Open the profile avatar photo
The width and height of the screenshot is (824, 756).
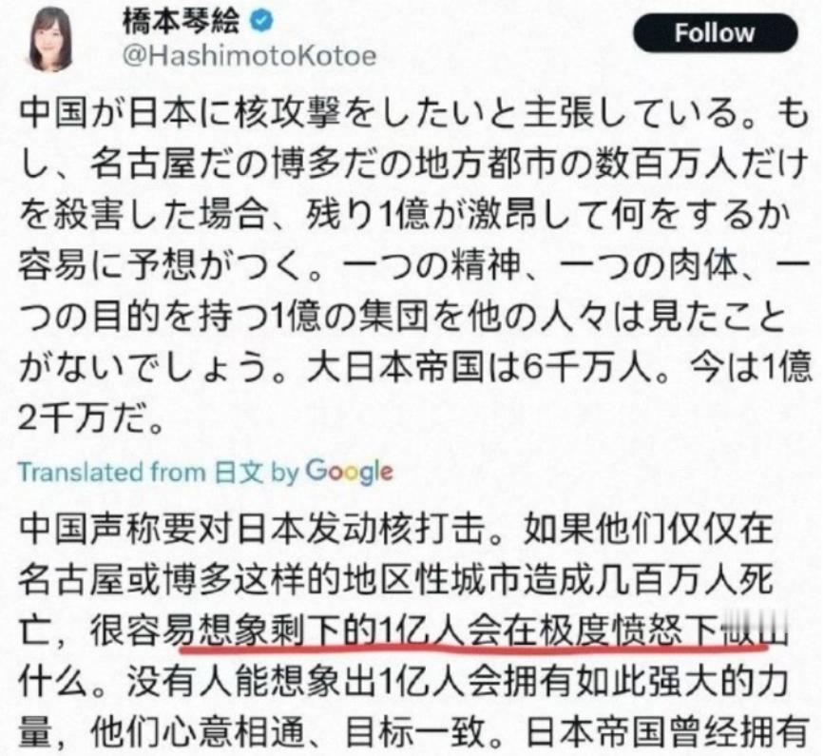[x=50, y=39]
